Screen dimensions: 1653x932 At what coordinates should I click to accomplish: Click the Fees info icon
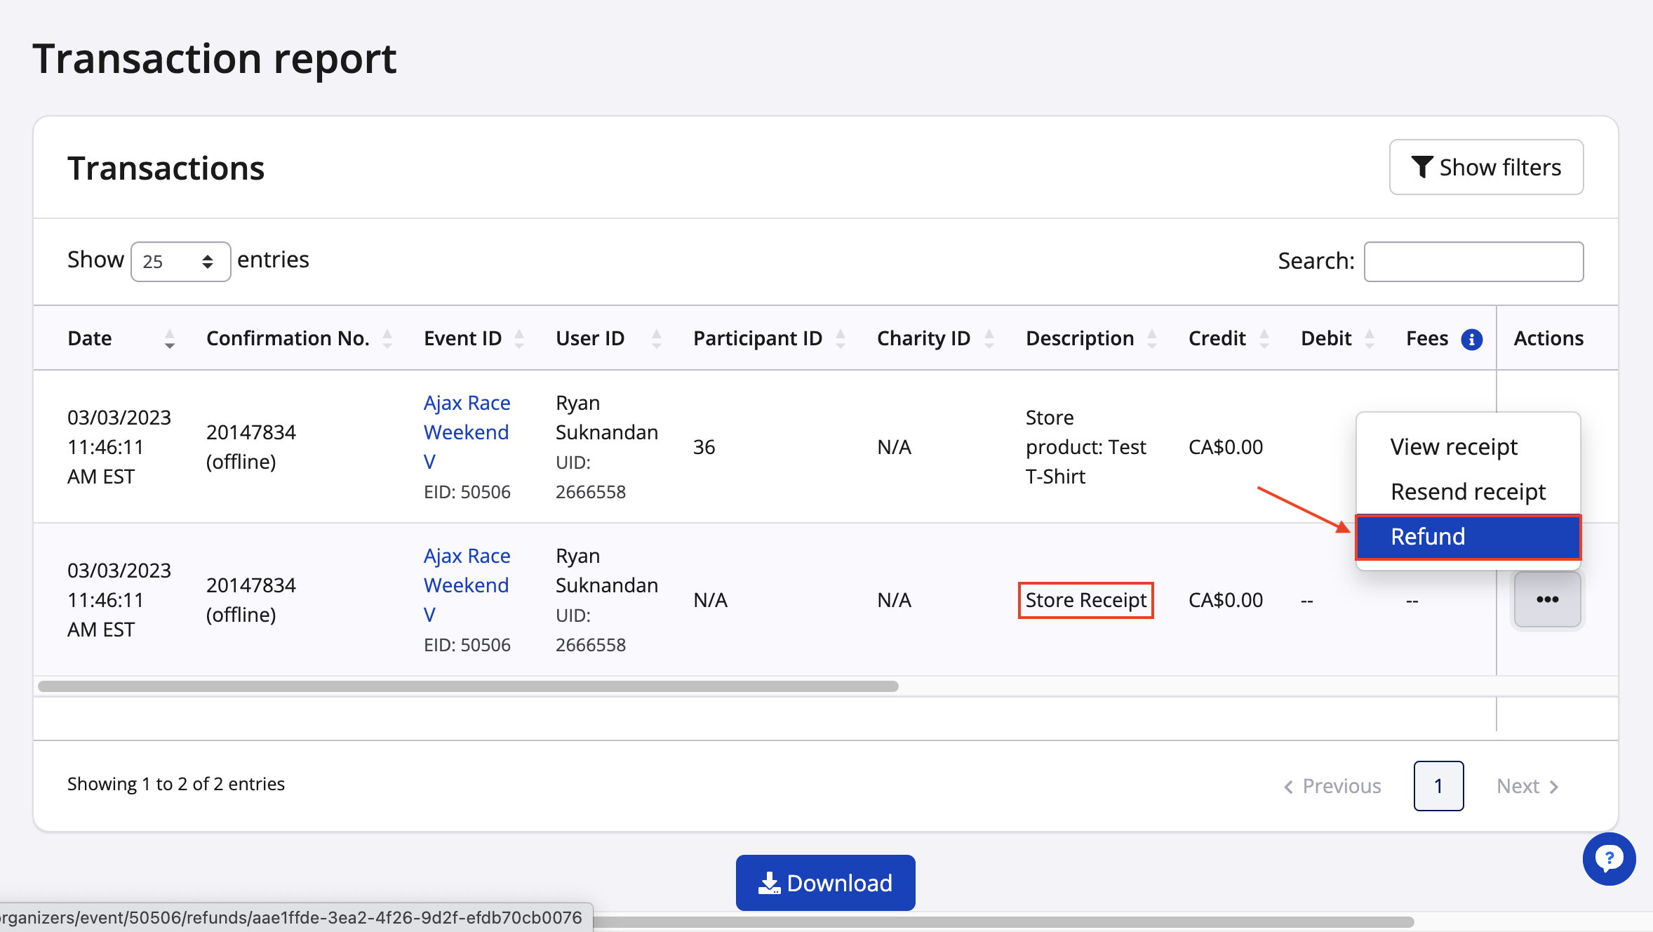(x=1471, y=340)
